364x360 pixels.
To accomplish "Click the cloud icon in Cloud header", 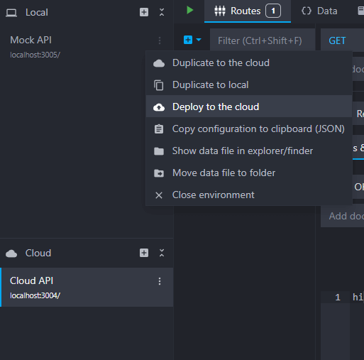I will pyautogui.click(x=11, y=253).
